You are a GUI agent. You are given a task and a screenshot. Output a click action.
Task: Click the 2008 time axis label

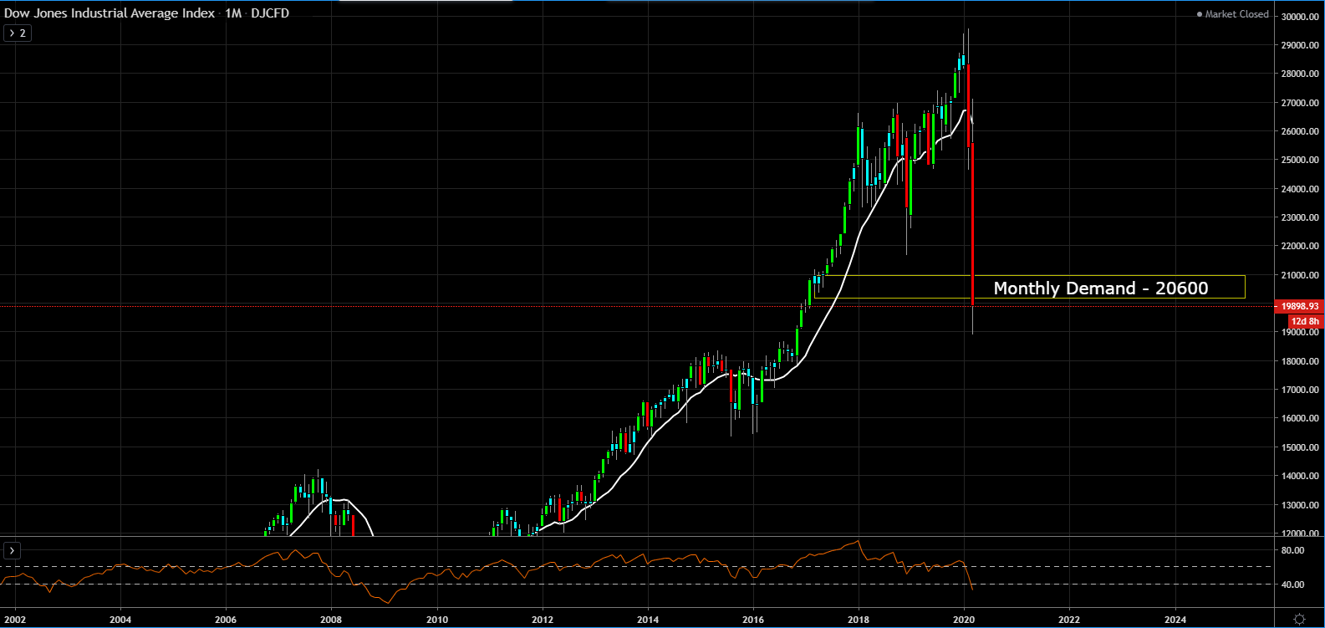(331, 620)
